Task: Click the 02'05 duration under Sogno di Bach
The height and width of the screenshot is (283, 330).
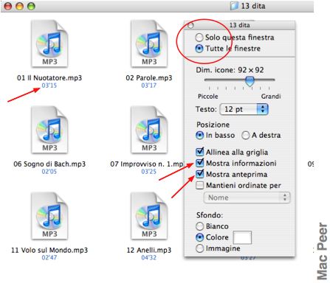Action: pos(49,172)
